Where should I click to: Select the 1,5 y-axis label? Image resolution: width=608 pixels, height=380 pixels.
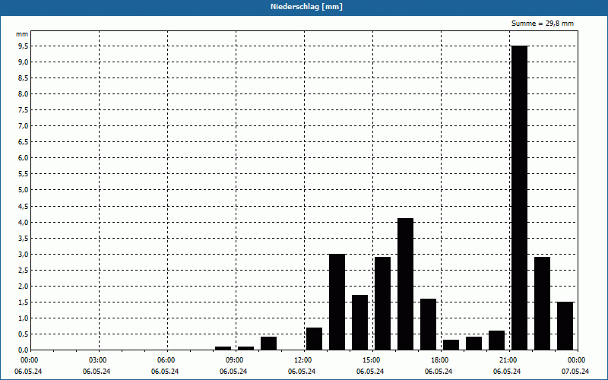(x=24, y=302)
